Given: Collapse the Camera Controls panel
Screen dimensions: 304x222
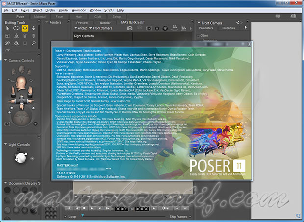Looking at the screenshot, I should pyautogui.click(x=5, y=60).
